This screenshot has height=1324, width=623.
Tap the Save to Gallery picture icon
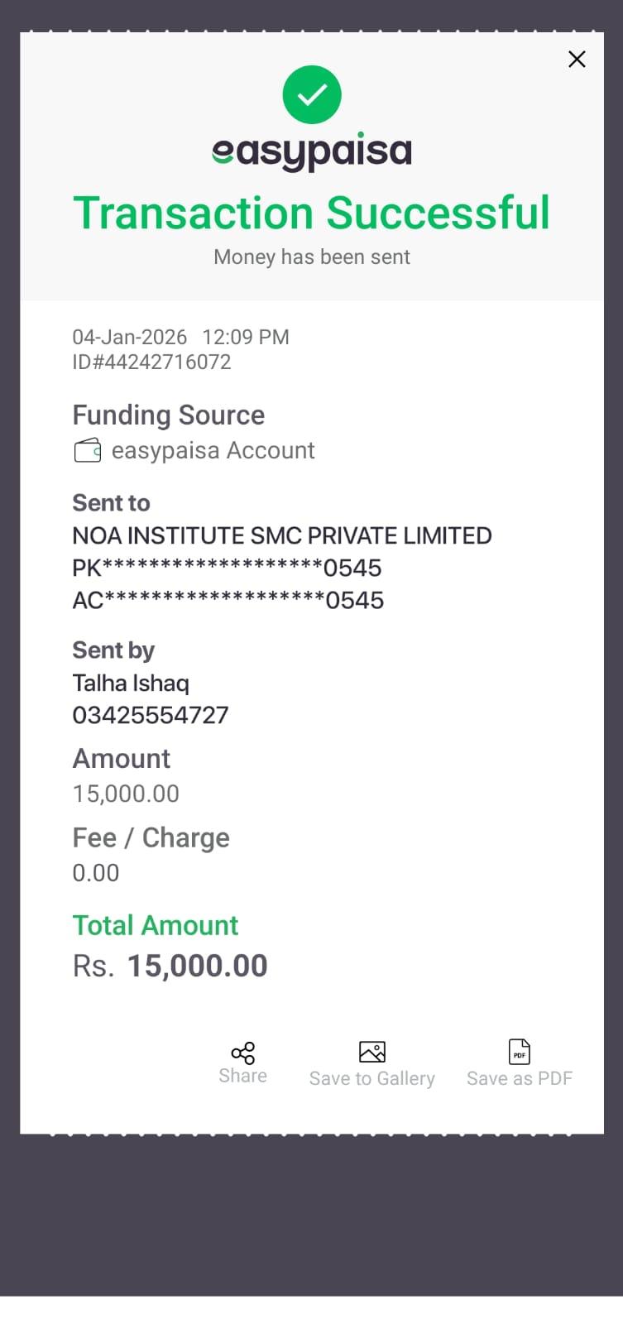point(372,1052)
